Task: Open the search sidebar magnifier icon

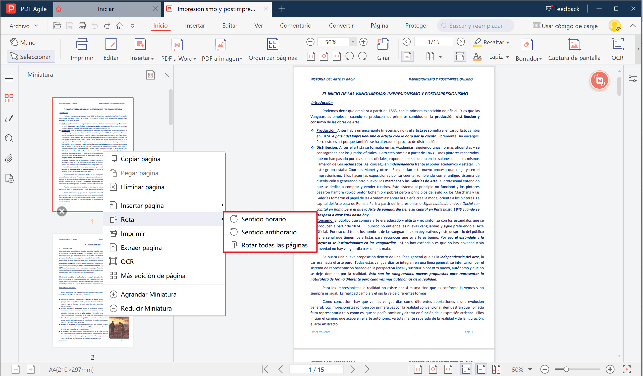Action: coord(9,138)
